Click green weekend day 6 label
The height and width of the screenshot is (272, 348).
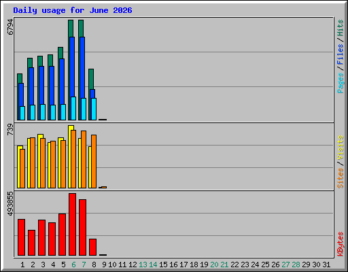tap(73, 265)
